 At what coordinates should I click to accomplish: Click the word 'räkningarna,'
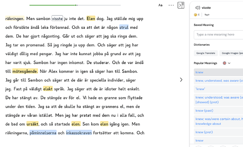pyautogui.click(x=17, y=133)
